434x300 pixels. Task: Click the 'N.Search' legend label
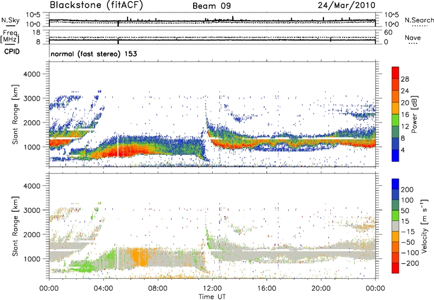coord(419,20)
